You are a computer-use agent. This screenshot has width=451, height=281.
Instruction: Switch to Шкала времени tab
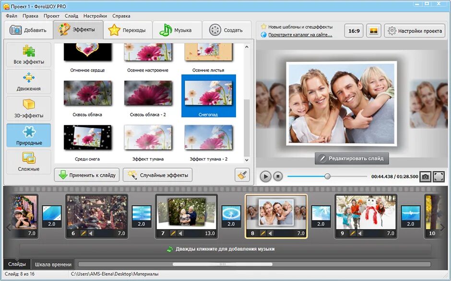pos(53,264)
